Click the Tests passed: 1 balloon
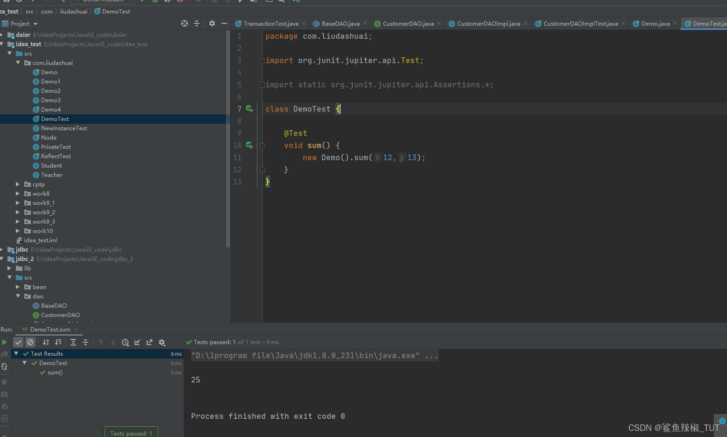The height and width of the screenshot is (437, 727). 131,432
